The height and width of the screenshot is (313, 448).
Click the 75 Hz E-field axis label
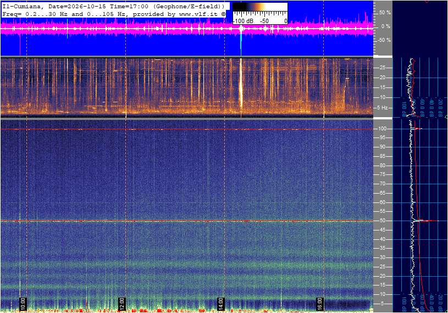tap(382, 174)
